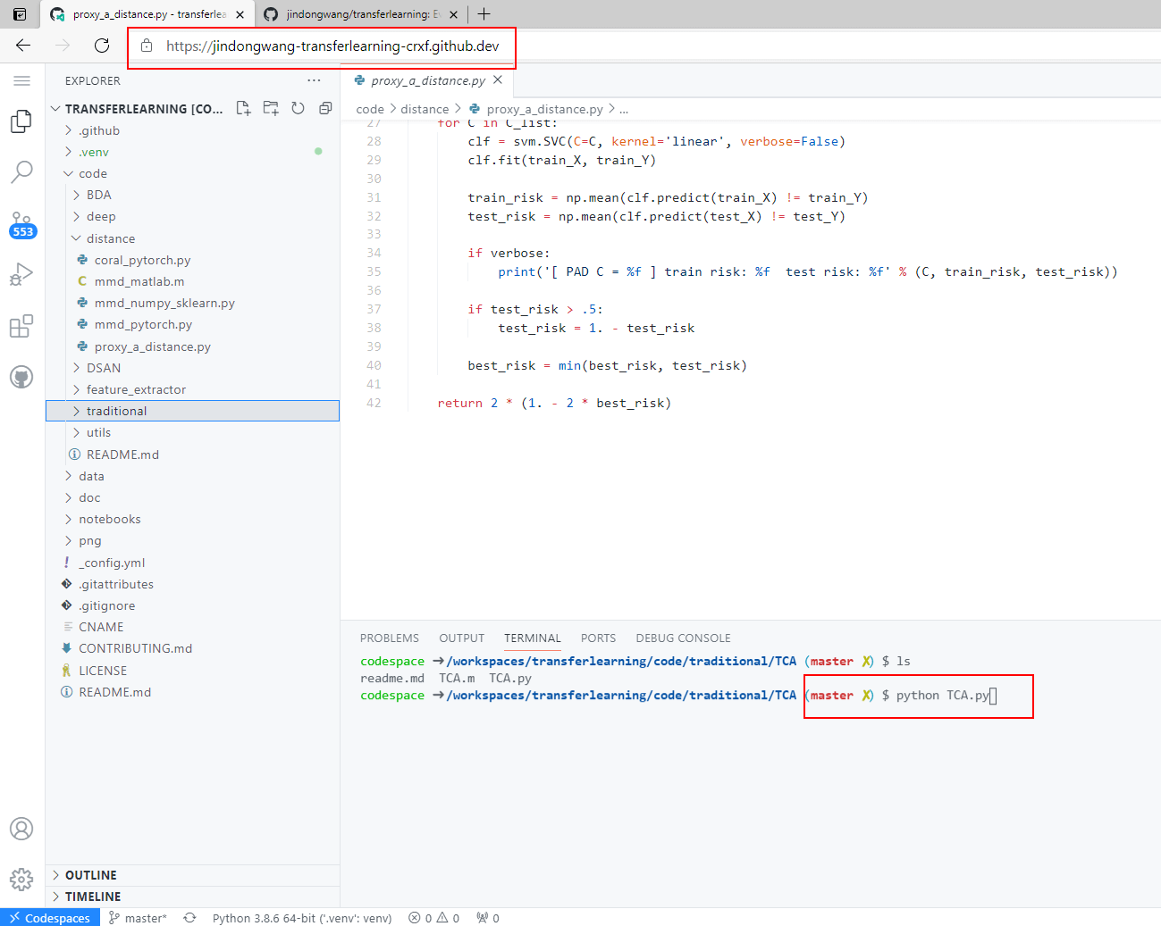
Task: Switch to the DEBUG CONSOLE tab
Action: click(683, 638)
